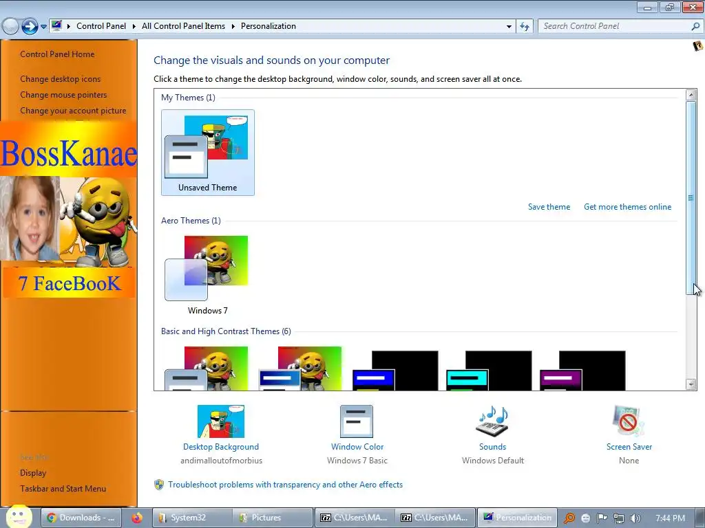This screenshot has height=528, width=705.
Task: Click Save theme link
Action: (549, 207)
